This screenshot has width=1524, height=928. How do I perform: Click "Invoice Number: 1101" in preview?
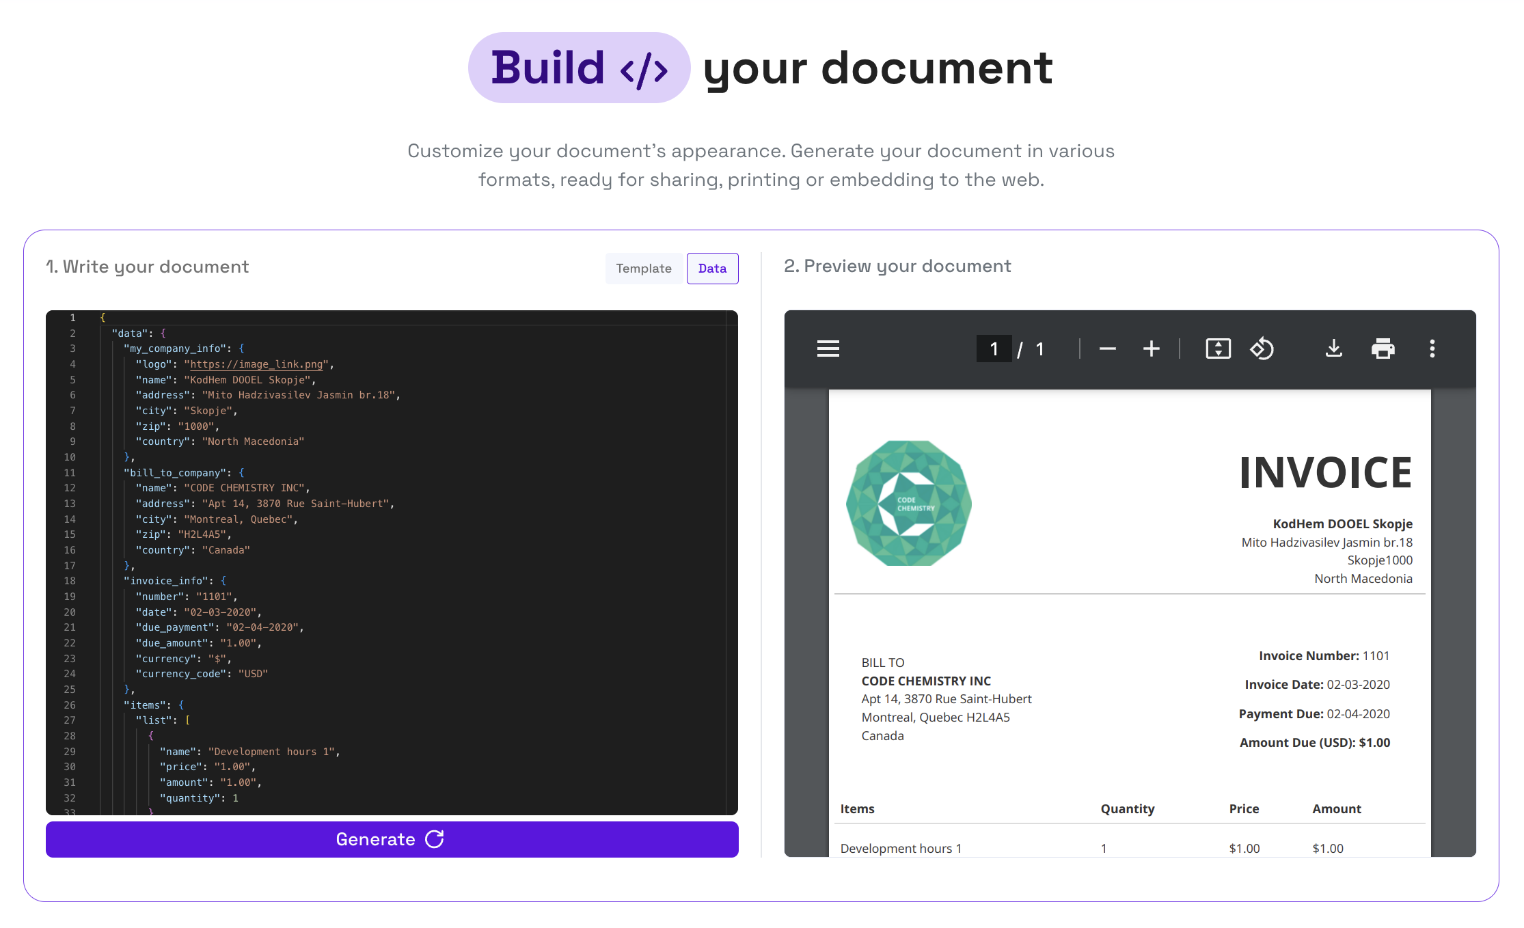click(1324, 656)
